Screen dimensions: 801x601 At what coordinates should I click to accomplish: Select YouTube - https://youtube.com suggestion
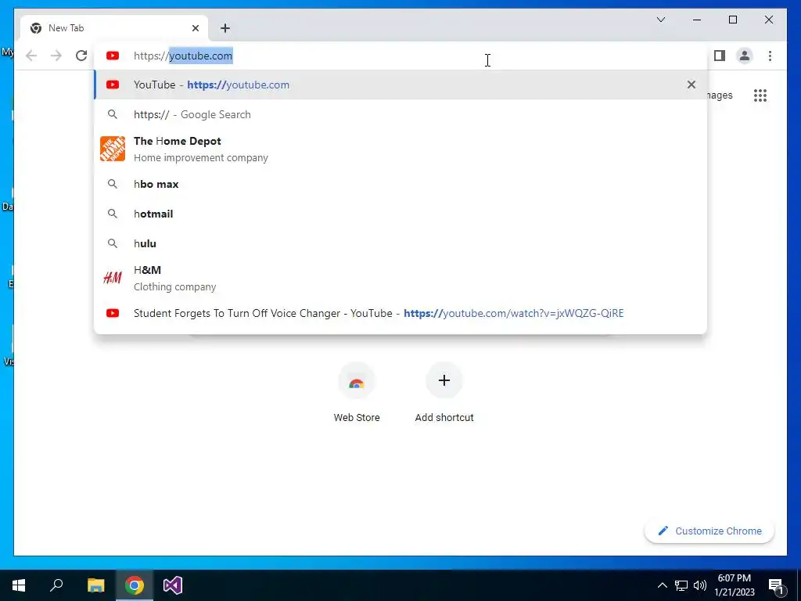click(x=400, y=85)
